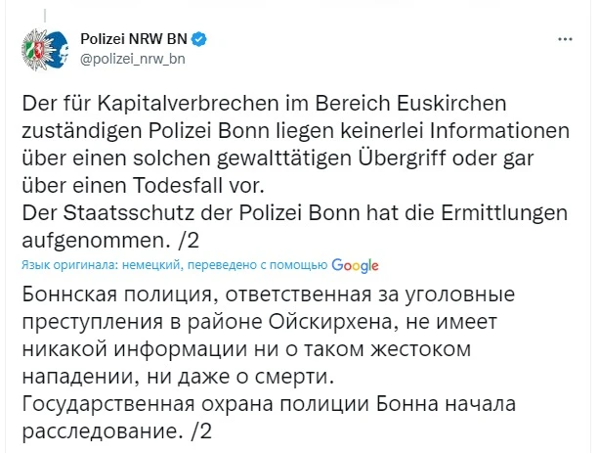Click the @polizei_nrw_bn handle
This screenshot has height=453, width=598.
(130, 59)
